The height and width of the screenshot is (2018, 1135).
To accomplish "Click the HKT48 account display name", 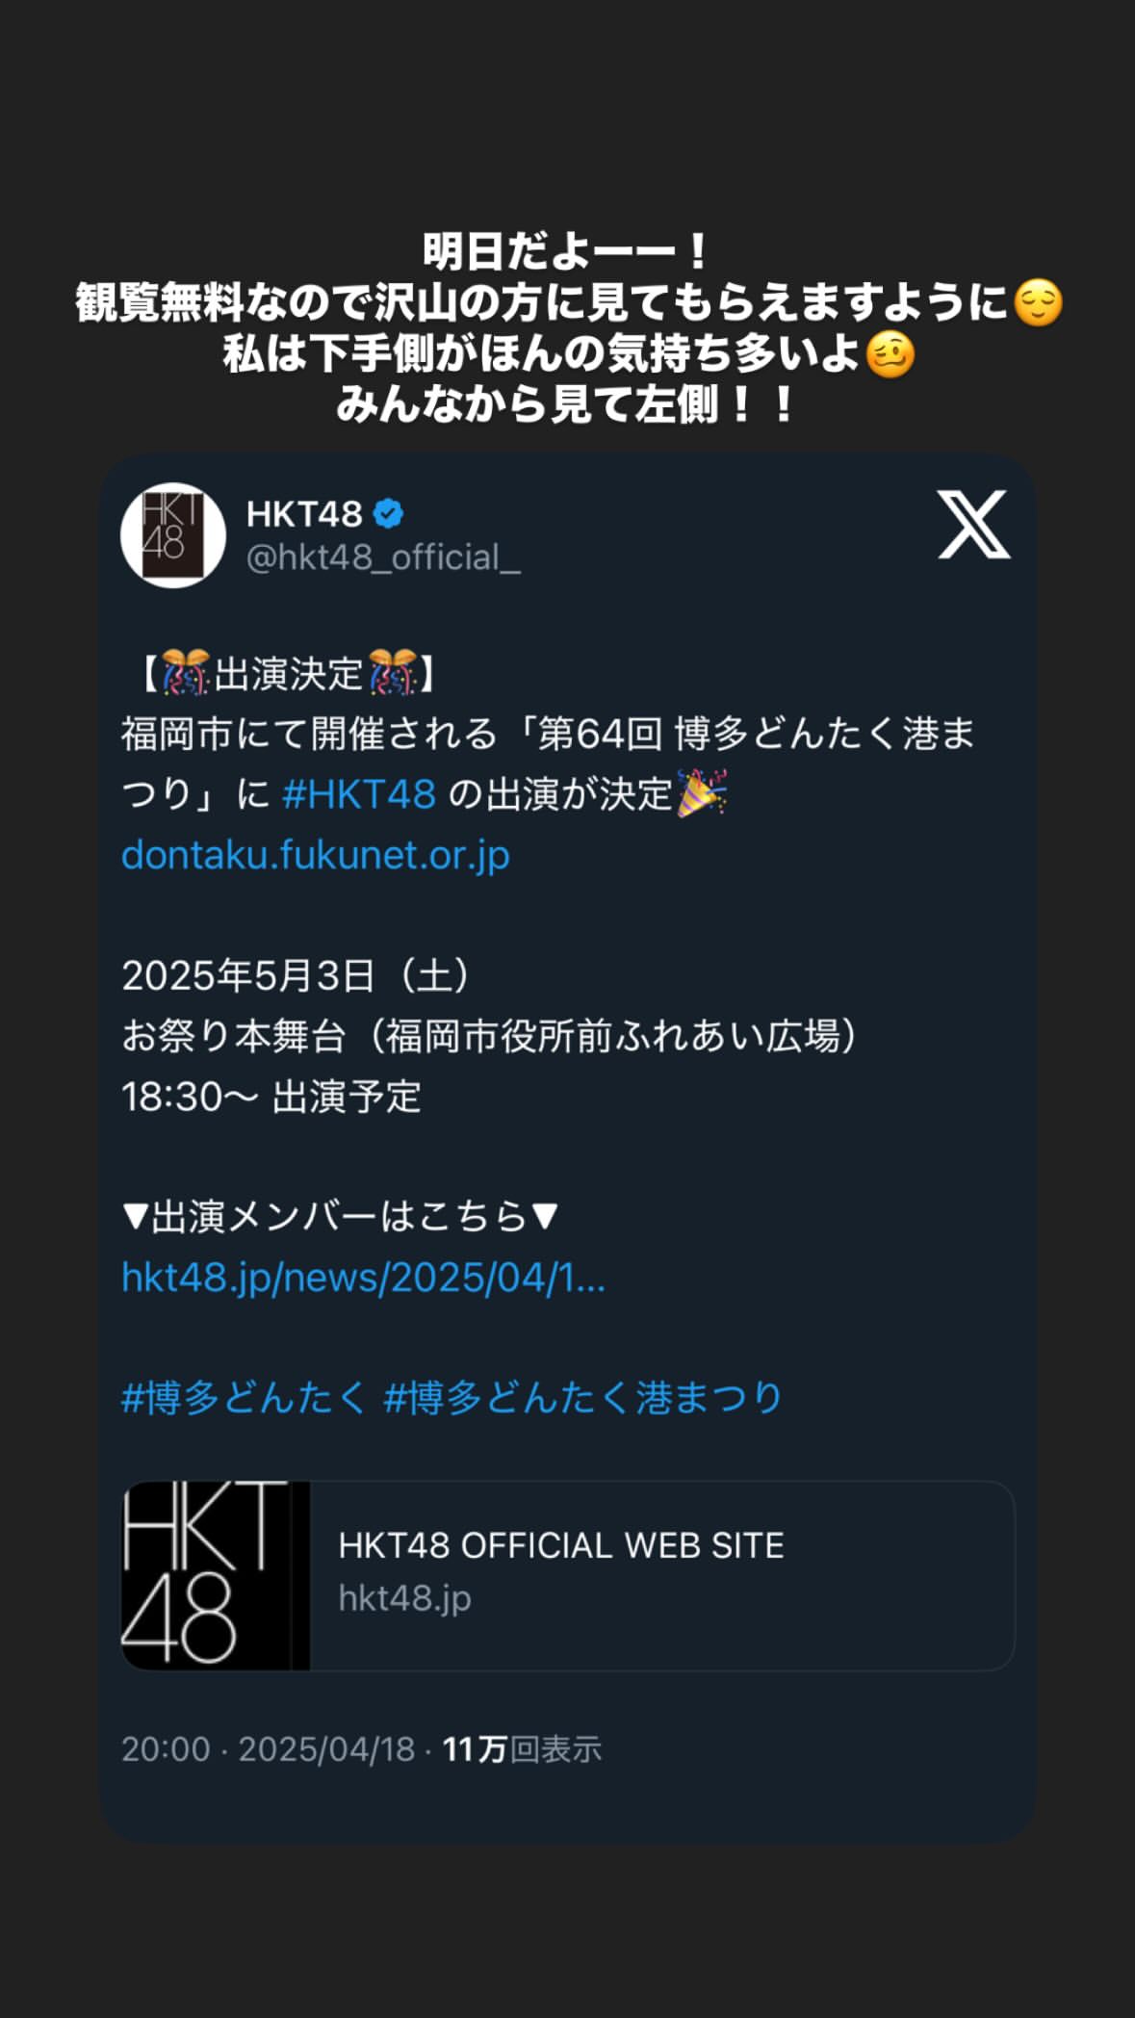I will (x=304, y=514).
